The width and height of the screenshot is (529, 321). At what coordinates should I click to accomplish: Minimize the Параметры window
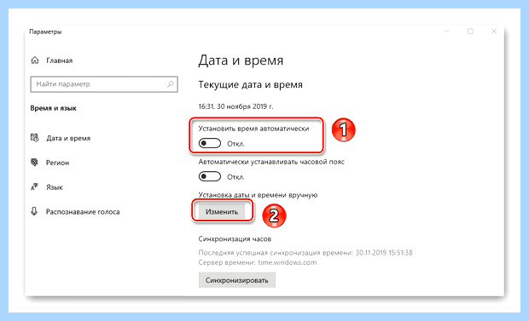(447, 32)
